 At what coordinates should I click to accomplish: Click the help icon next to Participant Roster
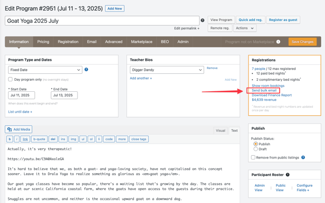coord(287,175)
